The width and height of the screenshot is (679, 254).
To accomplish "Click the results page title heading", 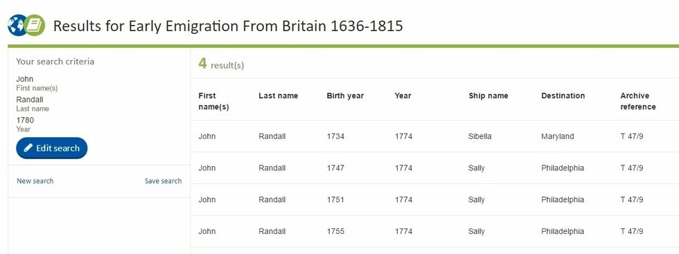I will pyautogui.click(x=228, y=26).
